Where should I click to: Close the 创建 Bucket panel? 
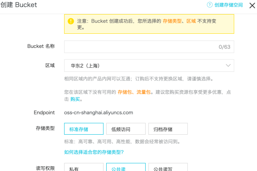tap(250, 5)
